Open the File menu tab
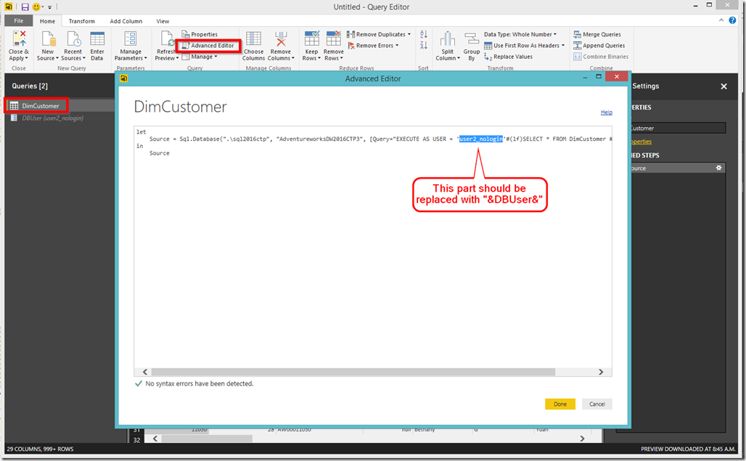The height and width of the screenshot is (461, 746). pyautogui.click(x=19, y=21)
